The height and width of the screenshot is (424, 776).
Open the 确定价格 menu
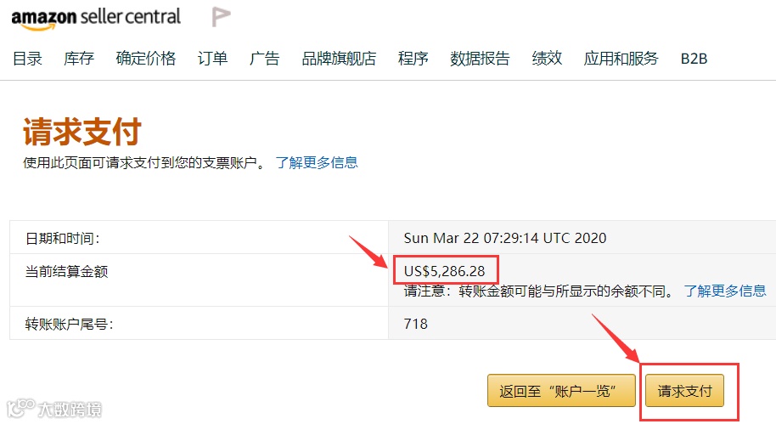click(x=146, y=59)
